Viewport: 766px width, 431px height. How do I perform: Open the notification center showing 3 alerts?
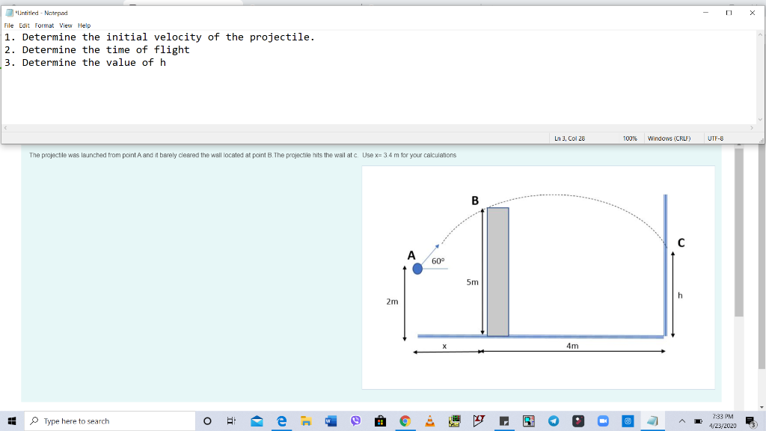[750, 421]
